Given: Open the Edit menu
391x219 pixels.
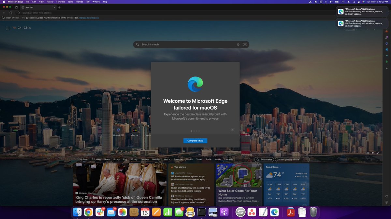Looking at the screenshot, I should [34, 2].
